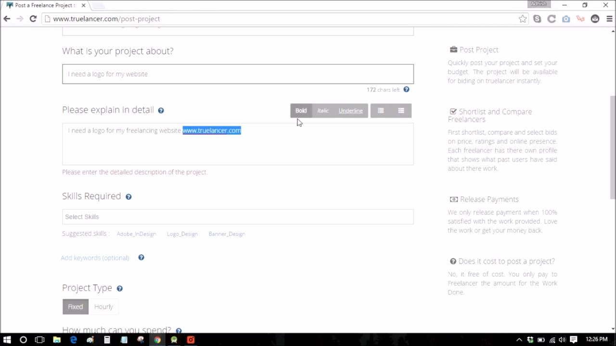Viewport: 616px width, 346px height.
Task: Open Calculator from the taskbar
Action: pyautogui.click(x=107, y=340)
